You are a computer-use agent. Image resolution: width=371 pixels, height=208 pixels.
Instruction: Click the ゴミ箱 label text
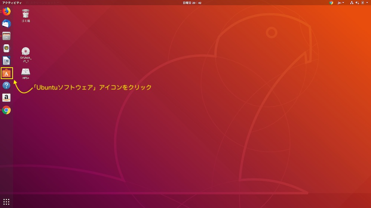pyautogui.click(x=26, y=21)
